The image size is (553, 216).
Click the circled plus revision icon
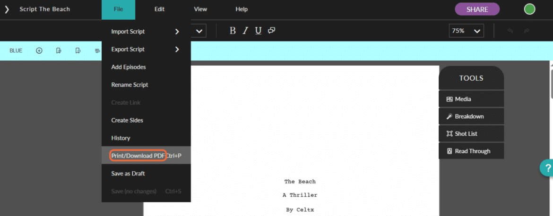(39, 50)
